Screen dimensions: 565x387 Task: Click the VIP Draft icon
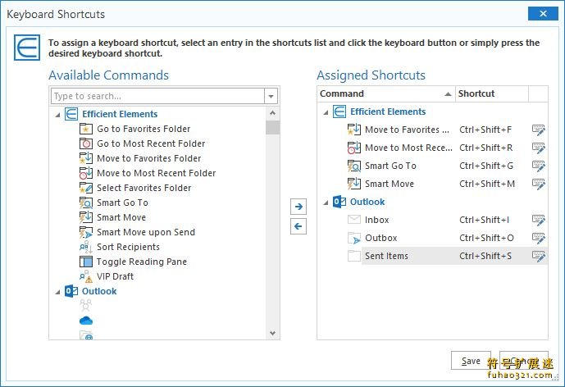pos(86,276)
